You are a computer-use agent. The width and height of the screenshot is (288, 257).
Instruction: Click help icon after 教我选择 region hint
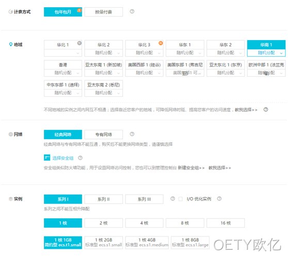[x=266, y=110]
